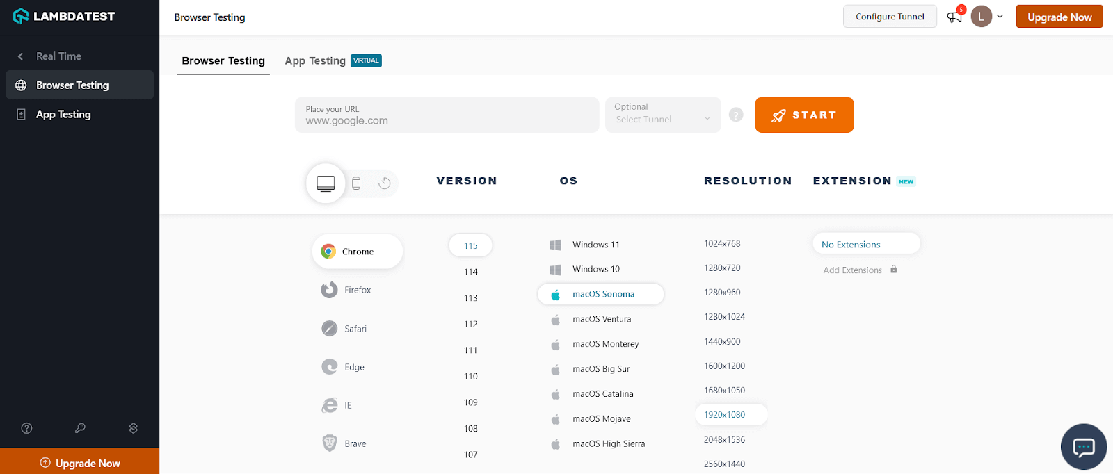Select the Brave browser
Image resolution: width=1113 pixels, height=474 pixels.
pyautogui.click(x=344, y=443)
